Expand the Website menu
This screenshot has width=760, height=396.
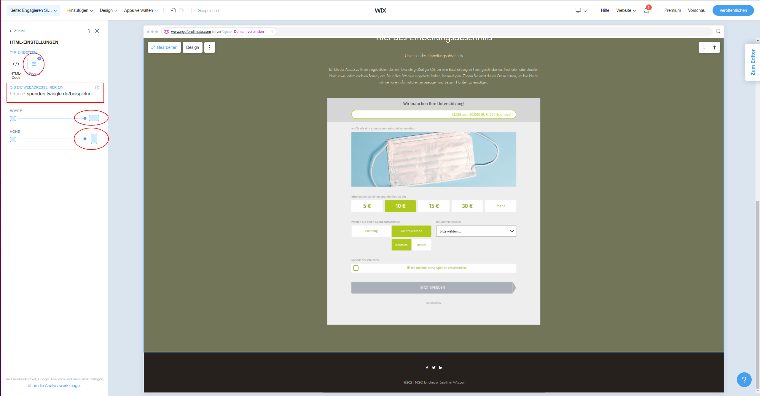[x=626, y=10]
